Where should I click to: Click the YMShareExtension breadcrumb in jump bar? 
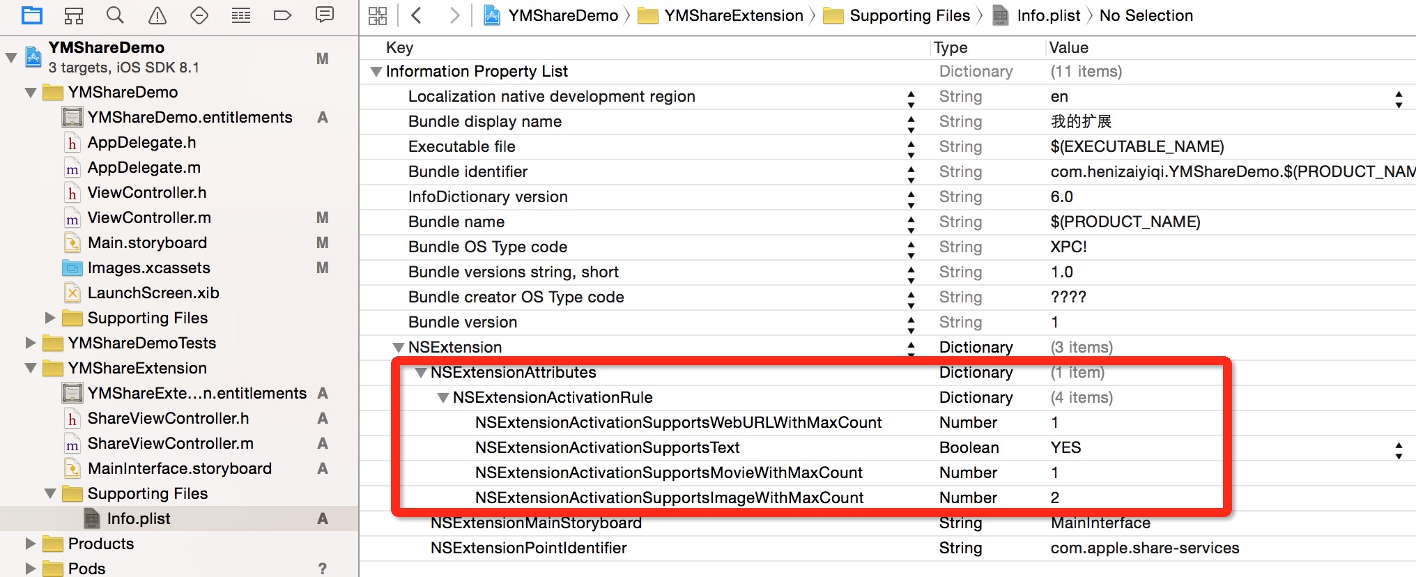coord(721,15)
